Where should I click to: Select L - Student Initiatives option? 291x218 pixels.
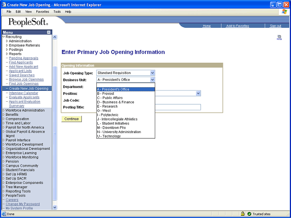click(125, 124)
